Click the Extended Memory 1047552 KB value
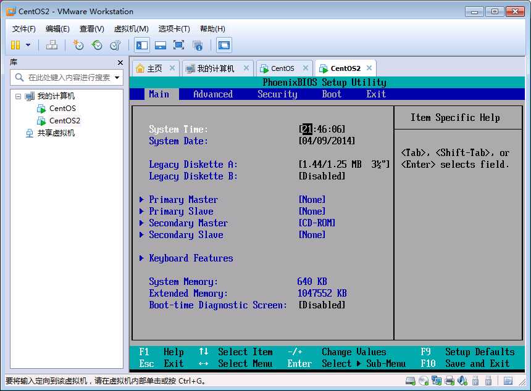 point(322,294)
